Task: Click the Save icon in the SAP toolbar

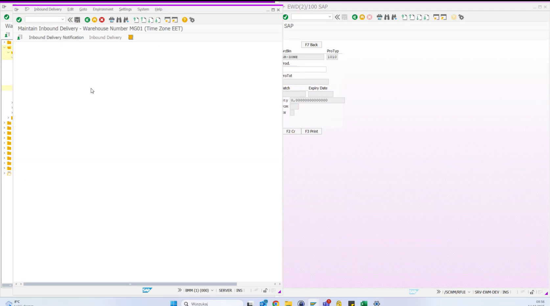Action: click(77, 20)
